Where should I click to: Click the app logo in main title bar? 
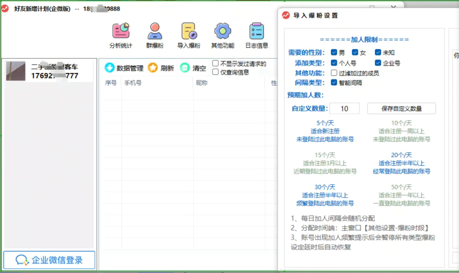tap(5, 9)
